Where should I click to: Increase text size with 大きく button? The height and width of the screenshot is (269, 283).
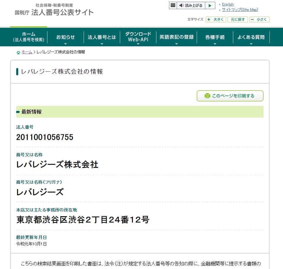click(216, 20)
